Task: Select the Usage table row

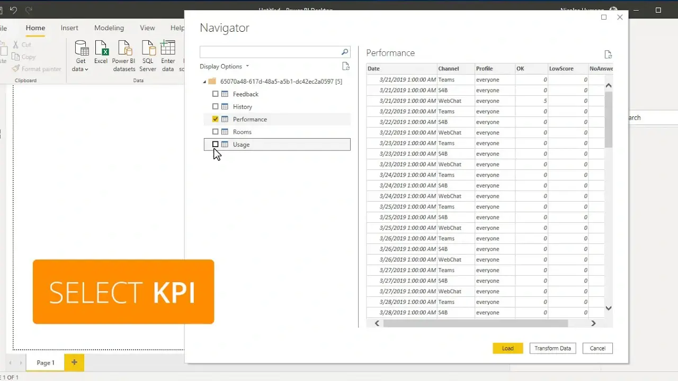Action: tap(277, 144)
